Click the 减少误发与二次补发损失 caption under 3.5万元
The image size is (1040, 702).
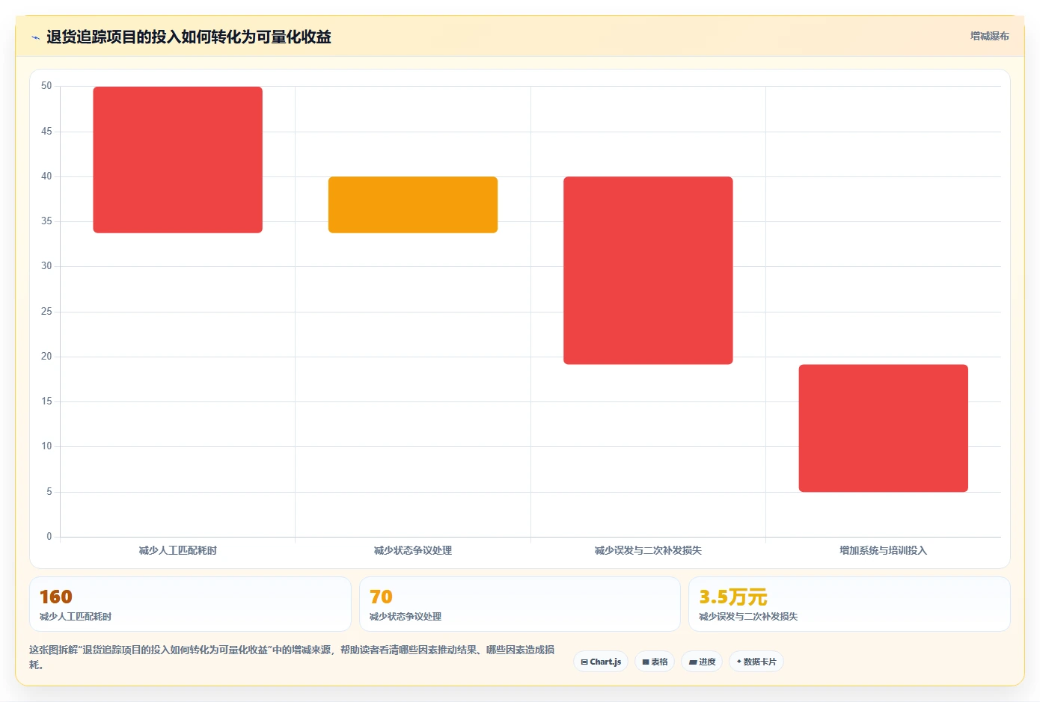748,617
